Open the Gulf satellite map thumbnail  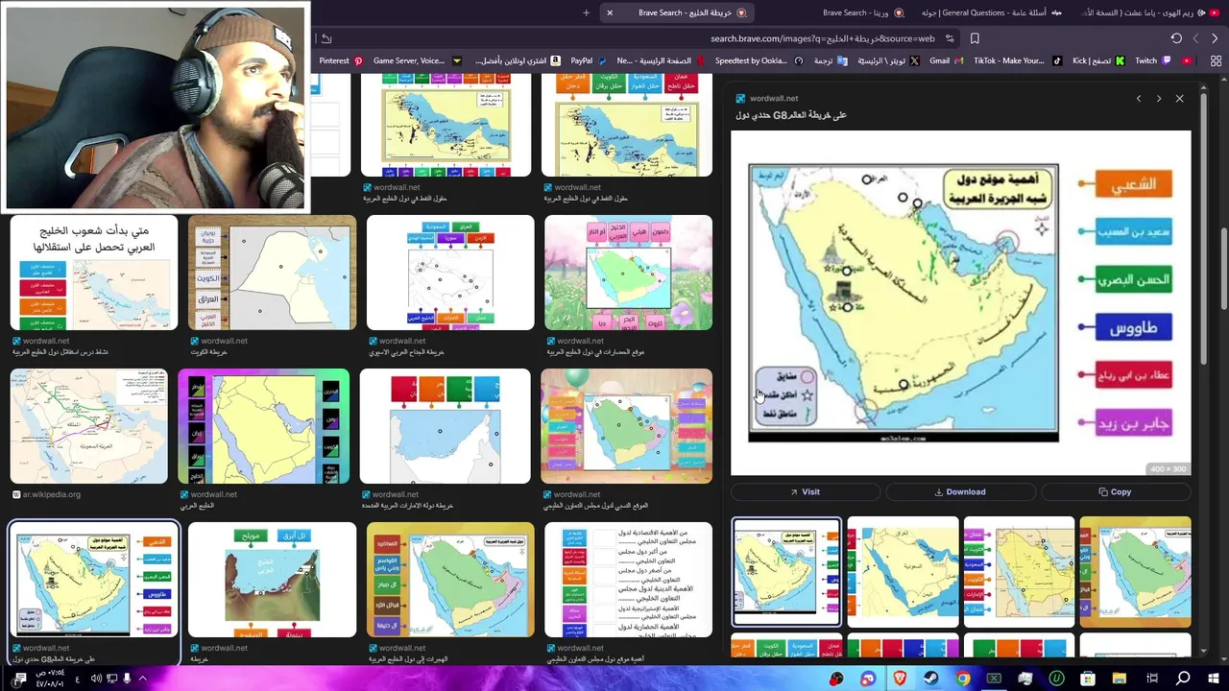272,580
